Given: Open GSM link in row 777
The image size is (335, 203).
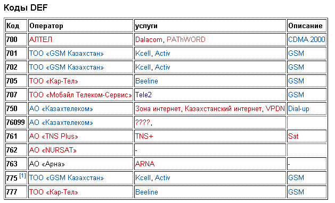Looking at the screenshot, I should click(296, 192).
